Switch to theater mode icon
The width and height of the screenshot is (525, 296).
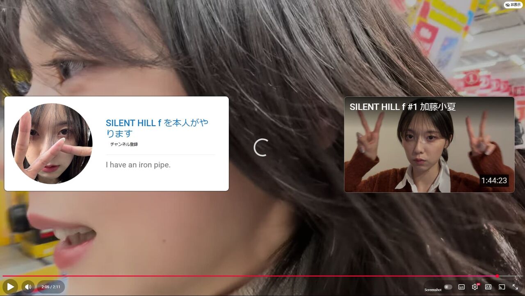(x=488, y=287)
